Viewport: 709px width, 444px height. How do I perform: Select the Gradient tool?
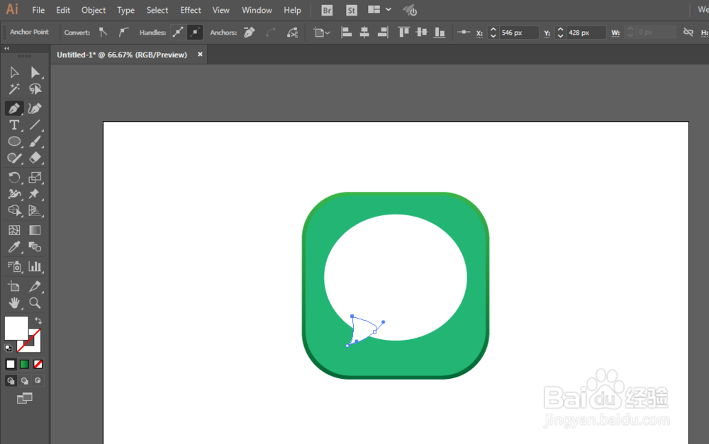point(35,230)
